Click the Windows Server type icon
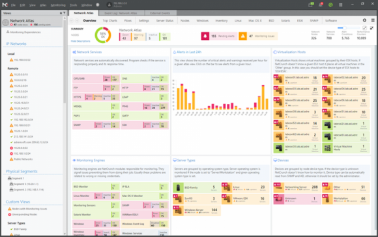Screen dimensions: 378x237 (178, 210)
